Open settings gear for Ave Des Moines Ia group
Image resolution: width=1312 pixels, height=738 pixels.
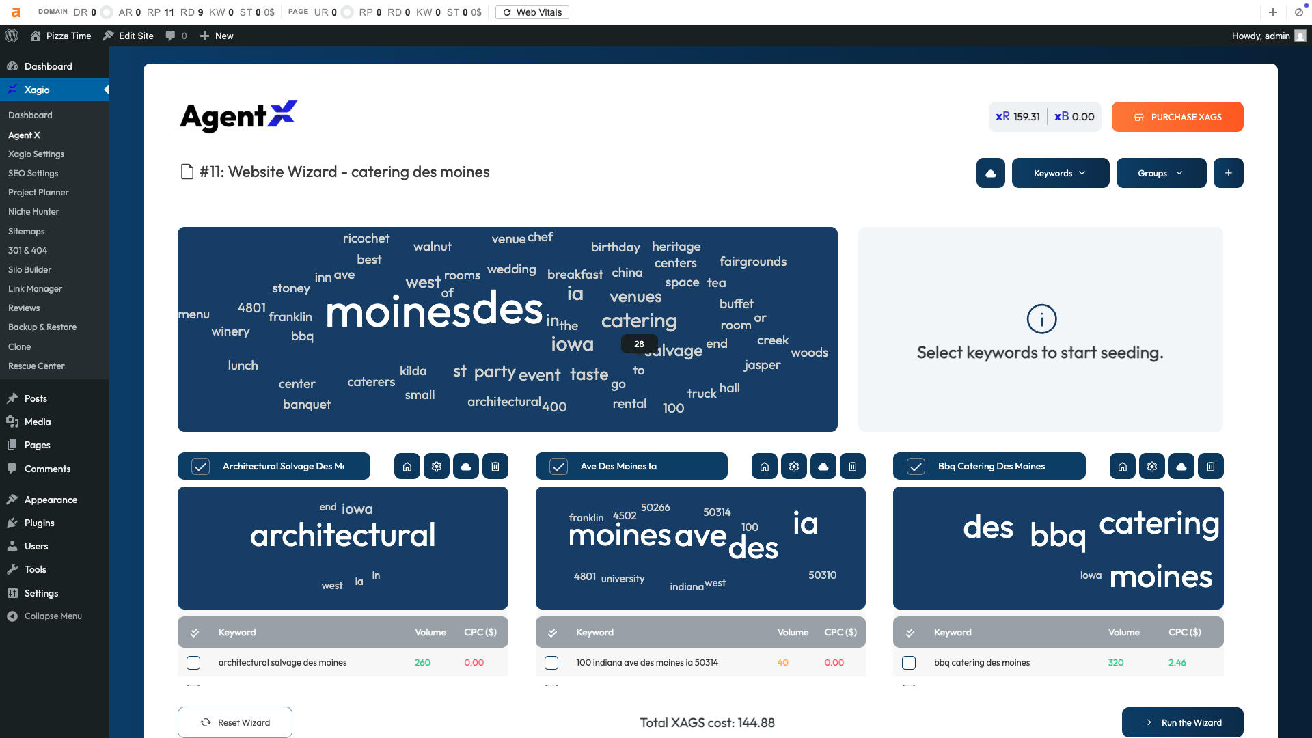pos(794,467)
